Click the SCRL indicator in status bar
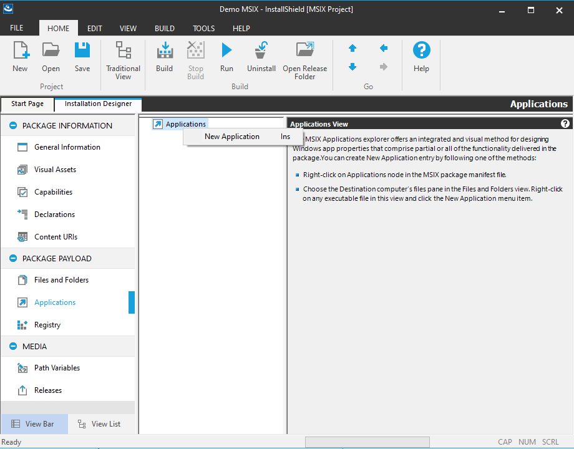The height and width of the screenshot is (449, 574). 550,442
